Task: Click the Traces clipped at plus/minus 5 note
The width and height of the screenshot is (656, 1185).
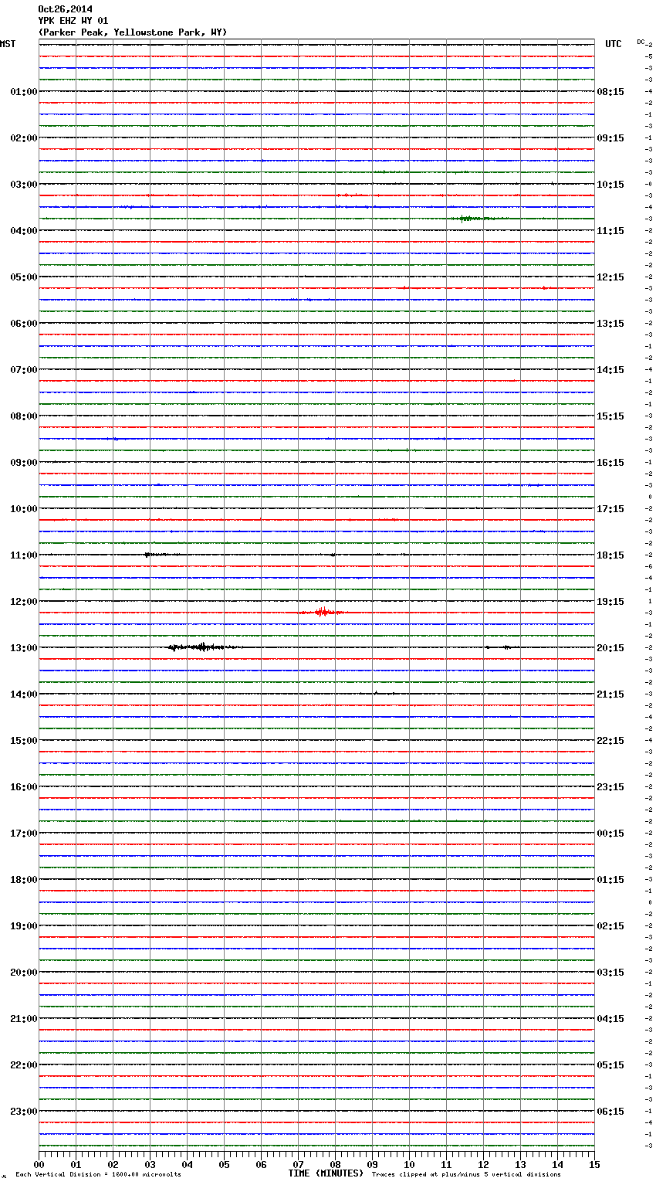Action: click(x=466, y=1175)
